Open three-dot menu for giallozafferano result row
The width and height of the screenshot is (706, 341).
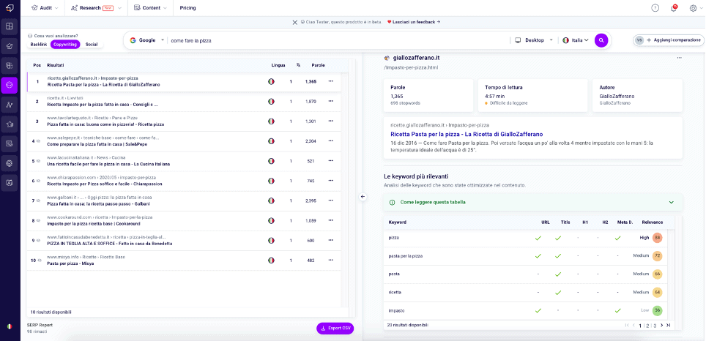click(331, 81)
